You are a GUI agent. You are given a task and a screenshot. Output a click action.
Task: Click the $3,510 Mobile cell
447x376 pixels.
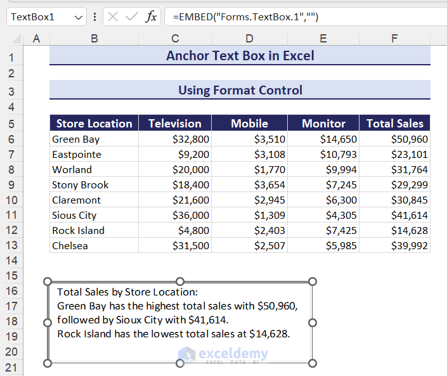click(x=249, y=139)
